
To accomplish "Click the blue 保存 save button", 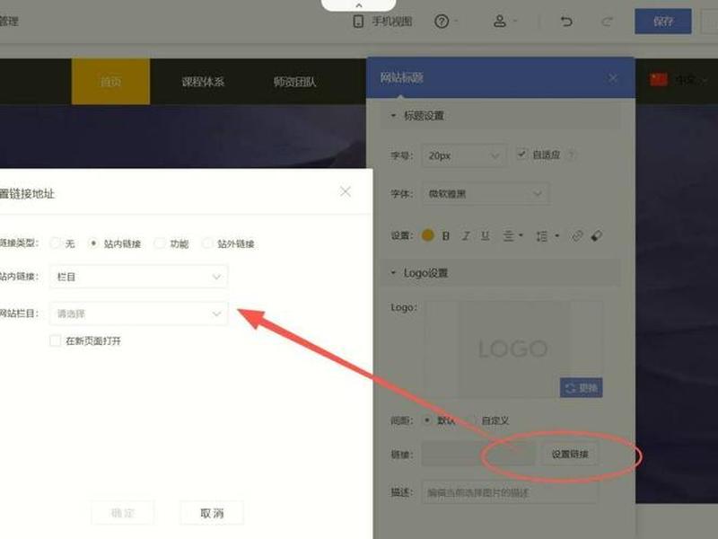I will 663,21.
